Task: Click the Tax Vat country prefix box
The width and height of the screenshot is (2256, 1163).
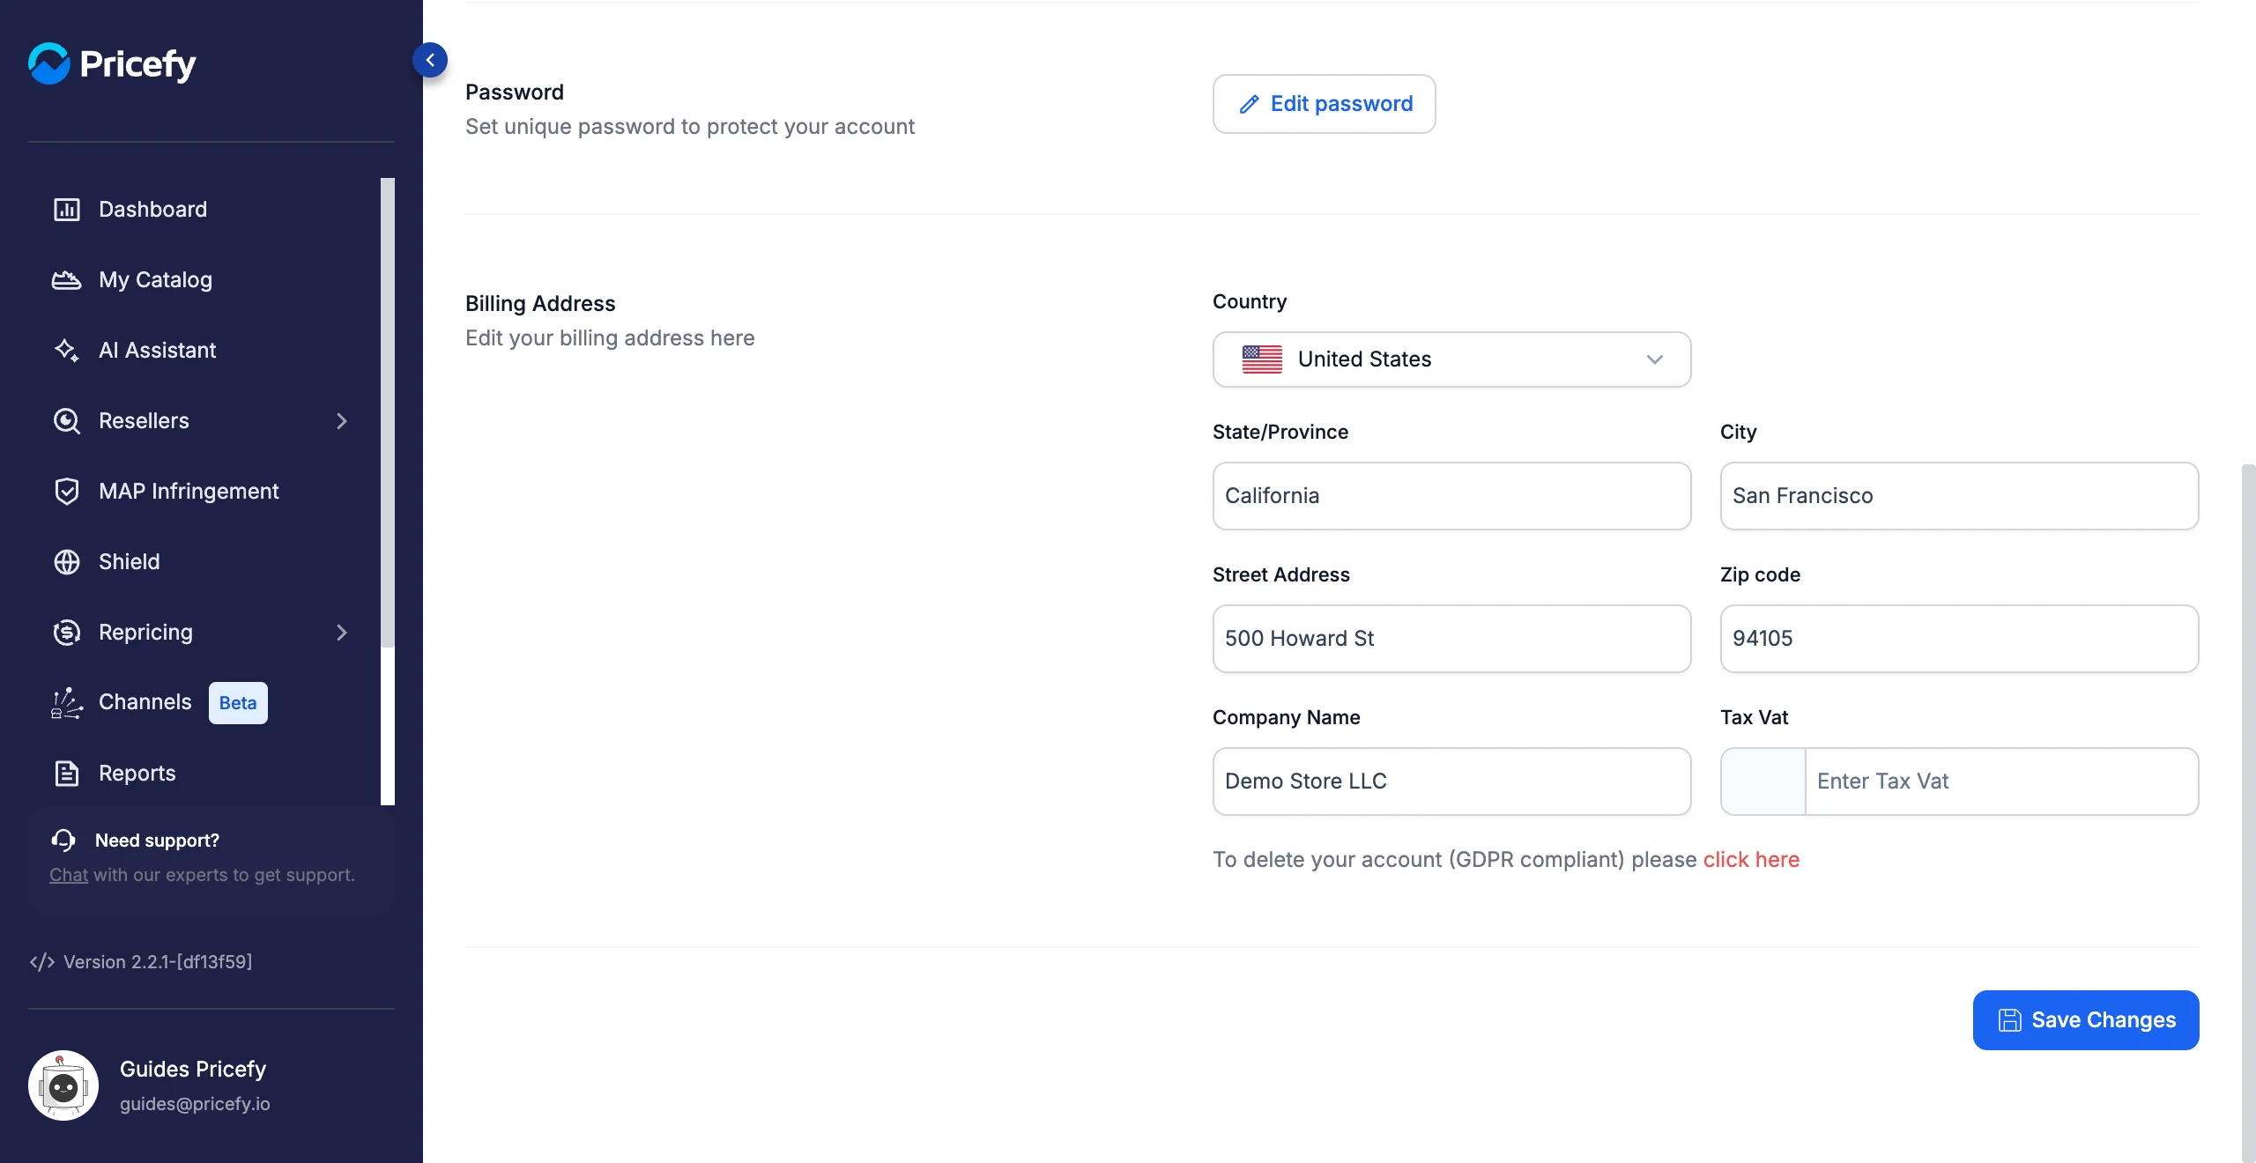Action: (x=1762, y=782)
